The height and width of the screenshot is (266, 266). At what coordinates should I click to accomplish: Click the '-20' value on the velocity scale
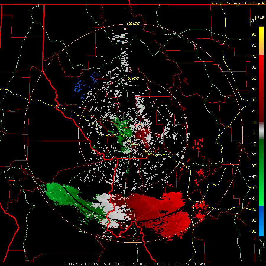(x=253, y=155)
